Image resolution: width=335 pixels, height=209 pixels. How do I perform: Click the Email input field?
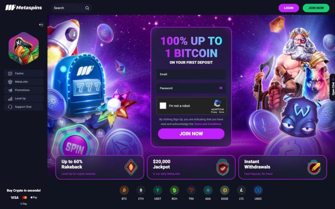click(x=191, y=74)
